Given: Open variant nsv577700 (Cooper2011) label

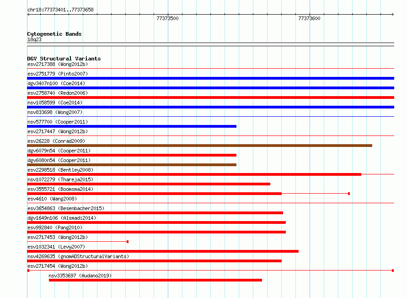Looking at the screenshot, I should pyautogui.click(x=58, y=122).
